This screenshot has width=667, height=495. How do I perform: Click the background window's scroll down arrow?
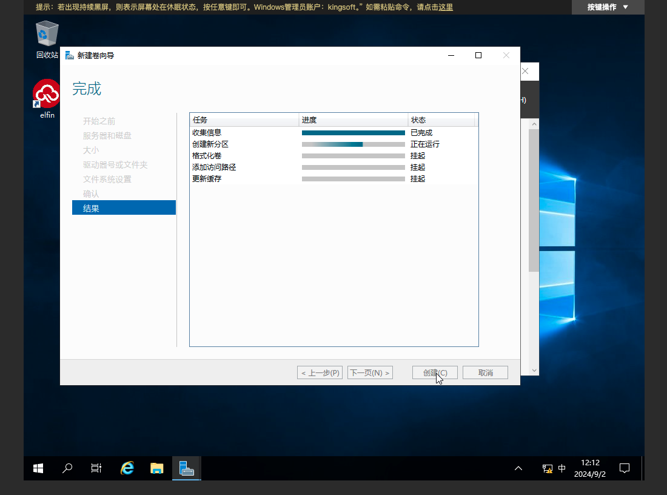(x=534, y=370)
